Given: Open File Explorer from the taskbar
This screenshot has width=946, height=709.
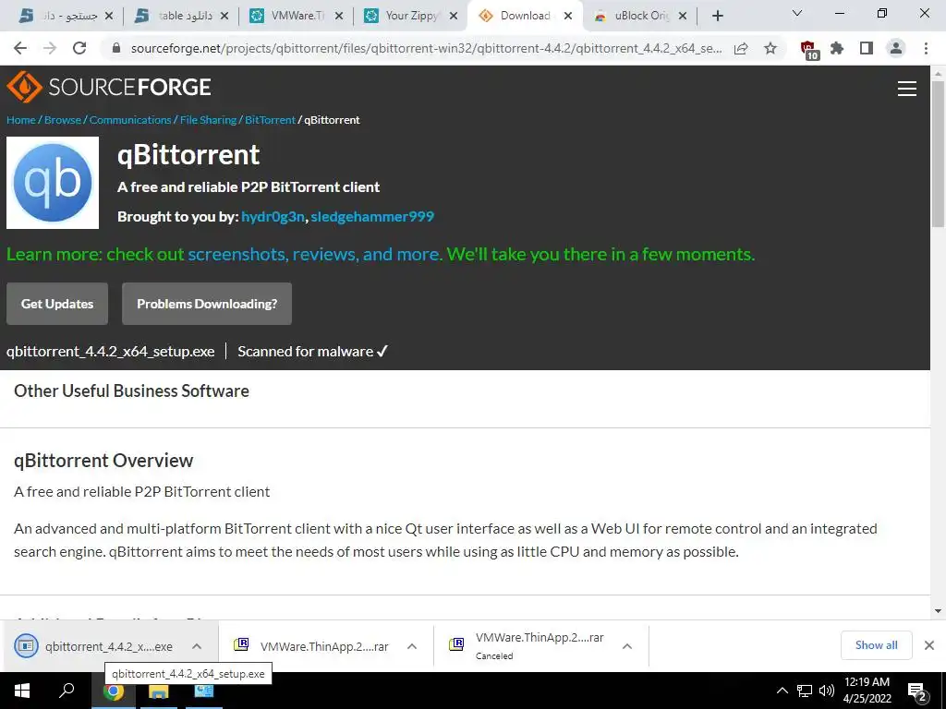Looking at the screenshot, I should click(159, 691).
